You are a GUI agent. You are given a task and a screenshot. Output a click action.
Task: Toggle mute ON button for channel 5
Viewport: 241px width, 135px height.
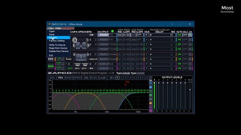click(x=179, y=54)
